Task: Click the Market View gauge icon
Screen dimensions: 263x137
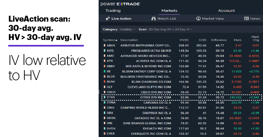Action: point(198,18)
